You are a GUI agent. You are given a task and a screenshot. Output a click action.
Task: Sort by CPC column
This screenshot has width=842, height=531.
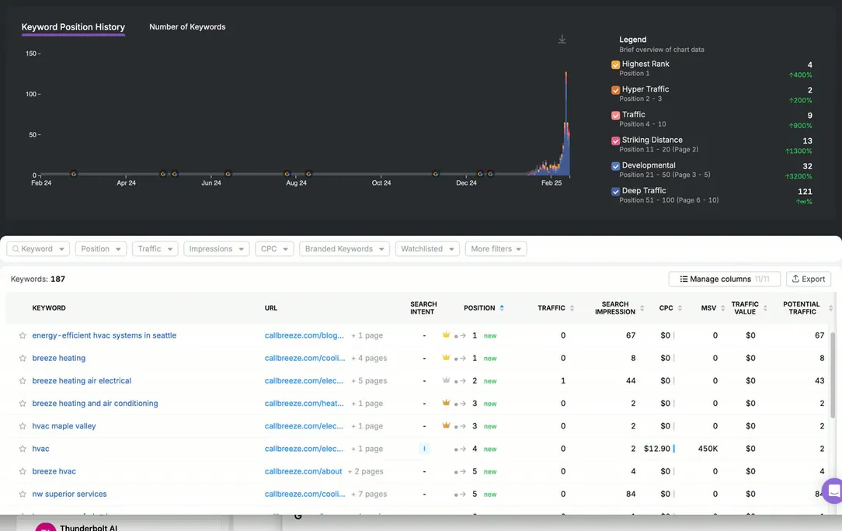pos(680,307)
